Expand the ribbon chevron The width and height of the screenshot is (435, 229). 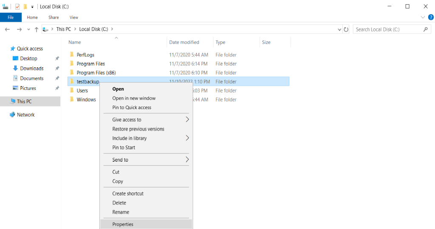coord(423,17)
